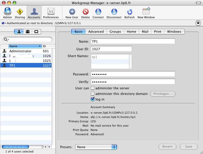Enable 'administer the server' checkbox

tap(93, 88)
